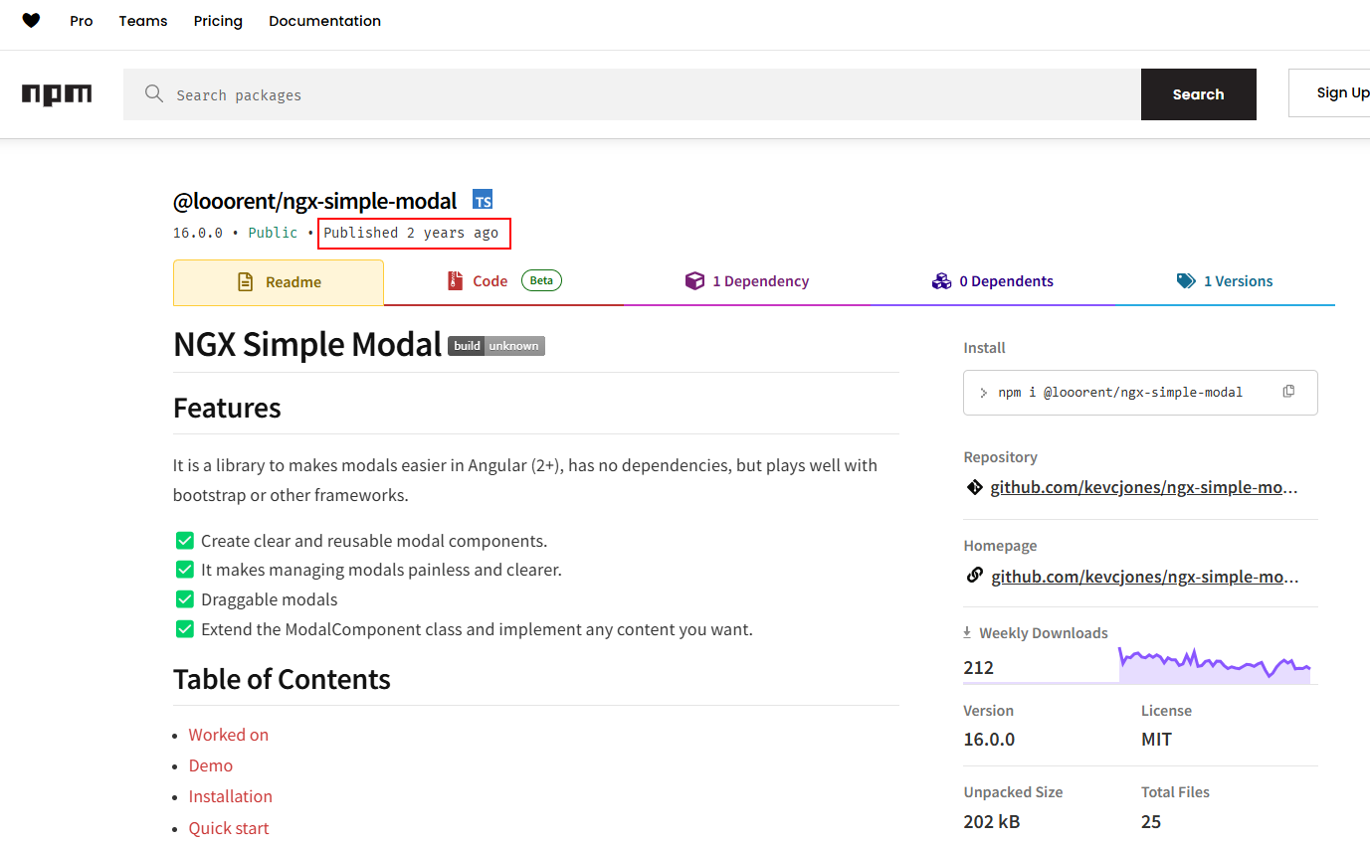Click the TypeScript TS badge icon
1370x844 pixels.
[x=483, y=200]
